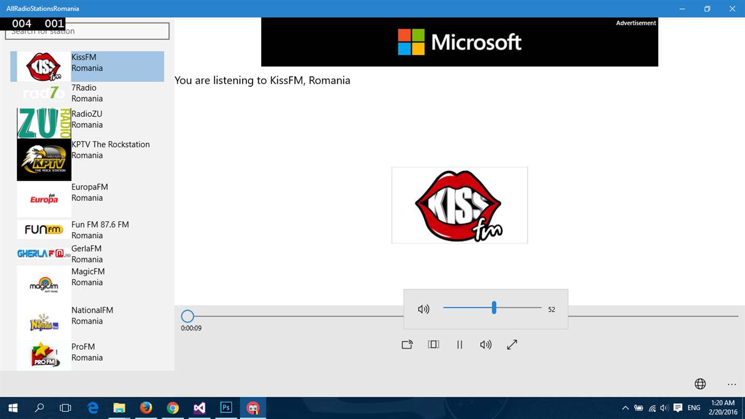Click the 'You are listening to KissFM, Romania' text
This screenshot has width=745, height=419.
[x=262, y=80]
